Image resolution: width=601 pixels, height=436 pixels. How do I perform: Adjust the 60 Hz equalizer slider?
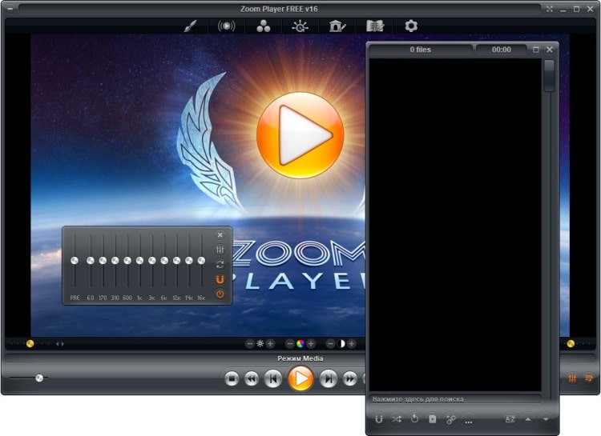click(91, 261)
